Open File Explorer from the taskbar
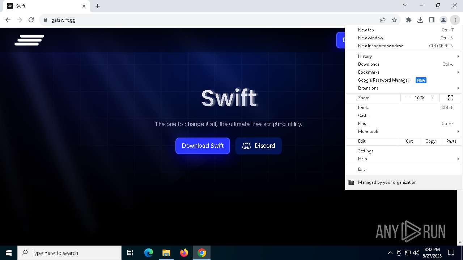Image resolution: width=463 pixels, height=260 pixels. 166,253
